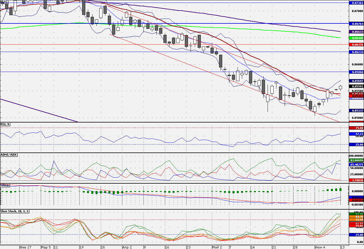This screenshot has height=249, width=364.
Task: Click the Data label of main chart
Action: pyautogui.click(x=4, y=2)
